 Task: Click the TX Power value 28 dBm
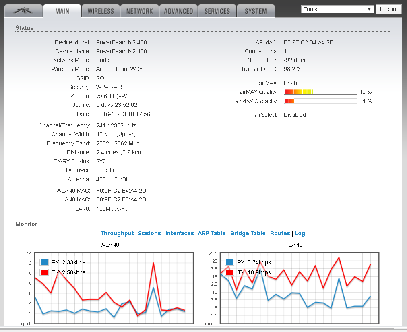(x=106, y=170)
